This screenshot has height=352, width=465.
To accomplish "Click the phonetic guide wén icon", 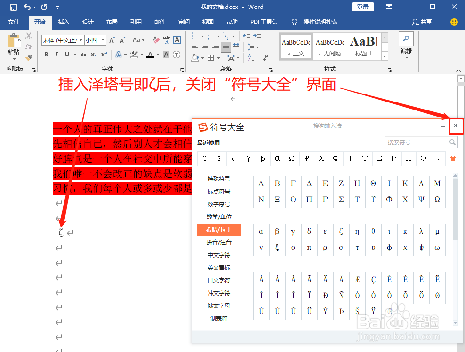I will 167,40.
